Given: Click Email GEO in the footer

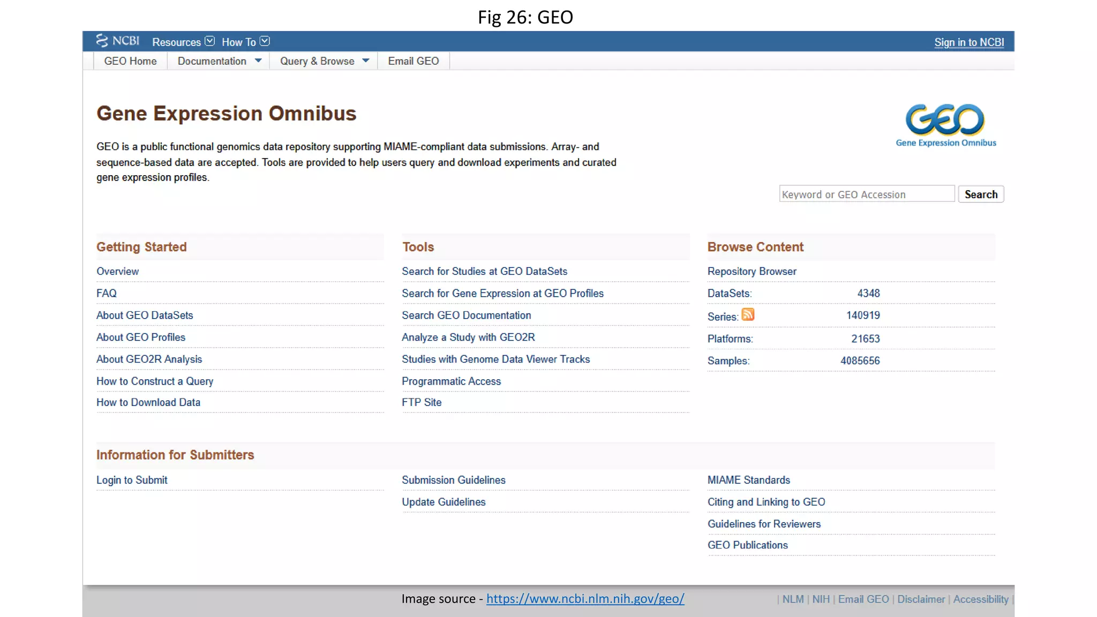Looking at the screenshot, I should [x=863, y=599].
